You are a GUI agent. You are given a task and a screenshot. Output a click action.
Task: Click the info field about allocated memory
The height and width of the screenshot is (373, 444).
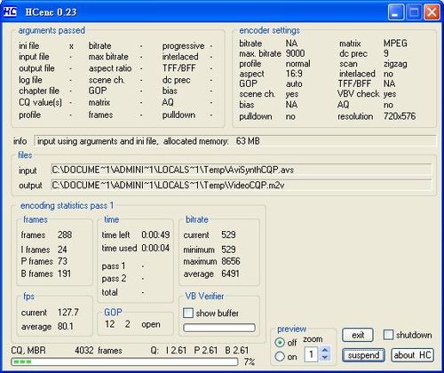pyautogui.click(x=235, y=141)
